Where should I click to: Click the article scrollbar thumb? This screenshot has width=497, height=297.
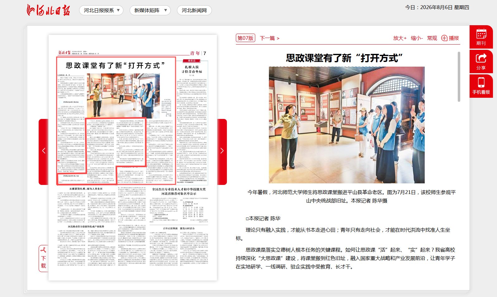click(459, 77)
